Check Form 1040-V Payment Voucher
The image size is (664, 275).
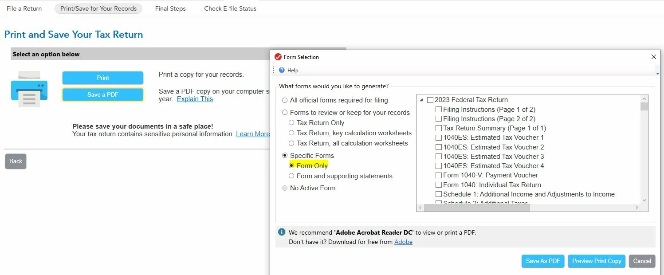coord(439,175)
